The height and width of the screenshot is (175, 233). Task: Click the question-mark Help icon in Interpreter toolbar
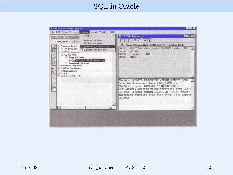click(149, 40)
